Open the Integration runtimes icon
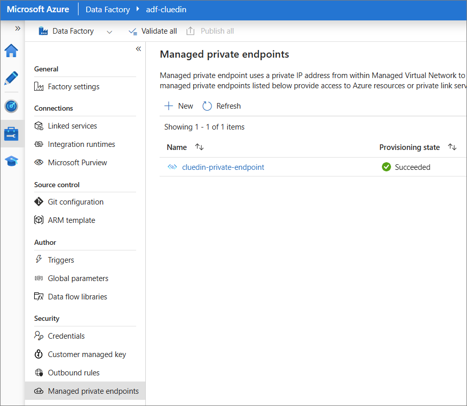The width and height of the screenshot is (467, 406). [38, 144]
